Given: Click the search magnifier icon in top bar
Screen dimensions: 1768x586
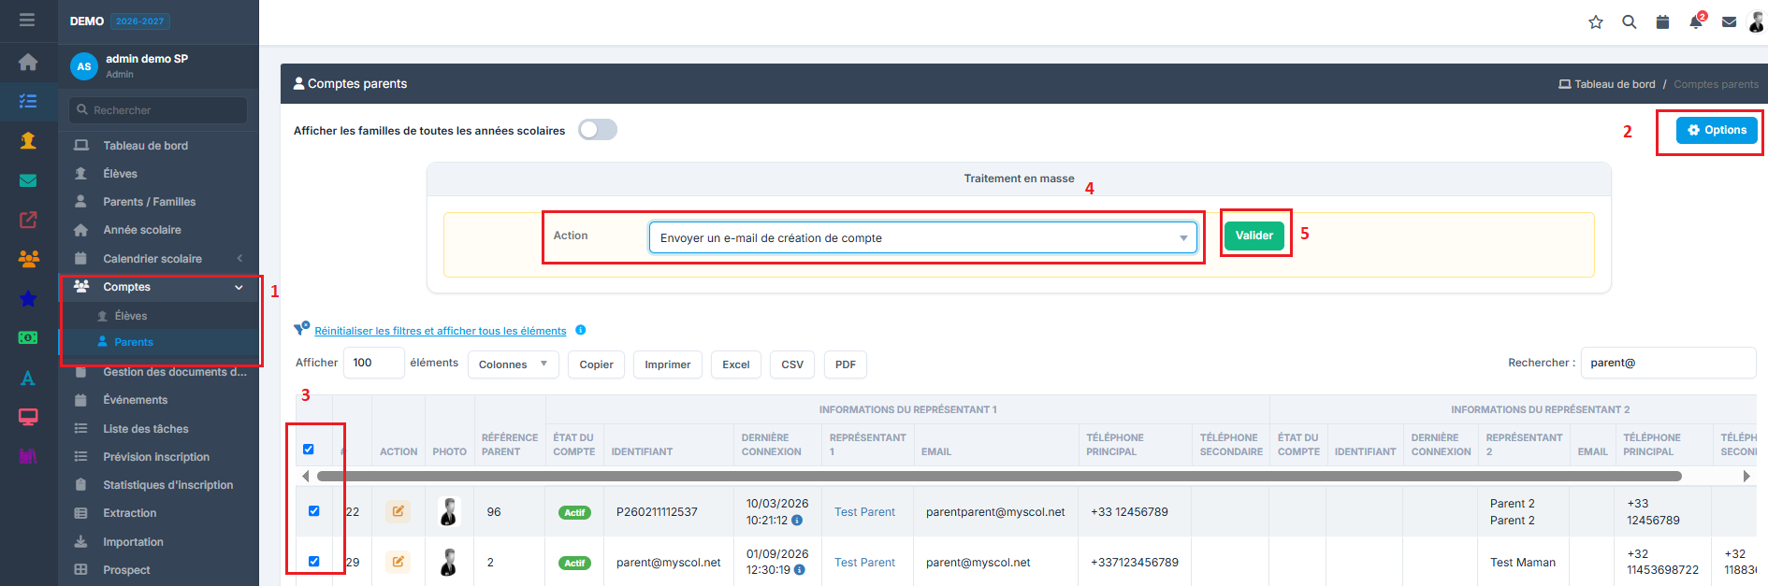Looking at the screenshot, I should [x=1630, y=22].
